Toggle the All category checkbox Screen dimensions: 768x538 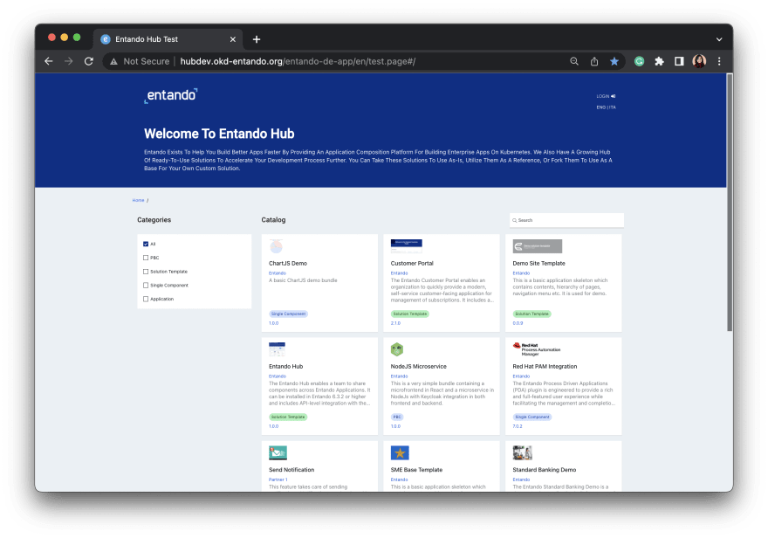click(x=146, y=244)
